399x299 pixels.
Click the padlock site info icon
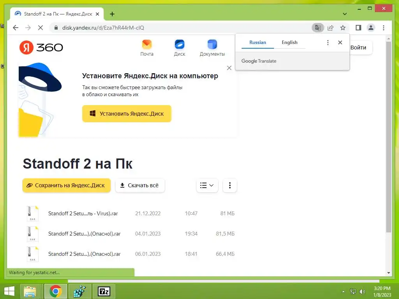(56, 28)
